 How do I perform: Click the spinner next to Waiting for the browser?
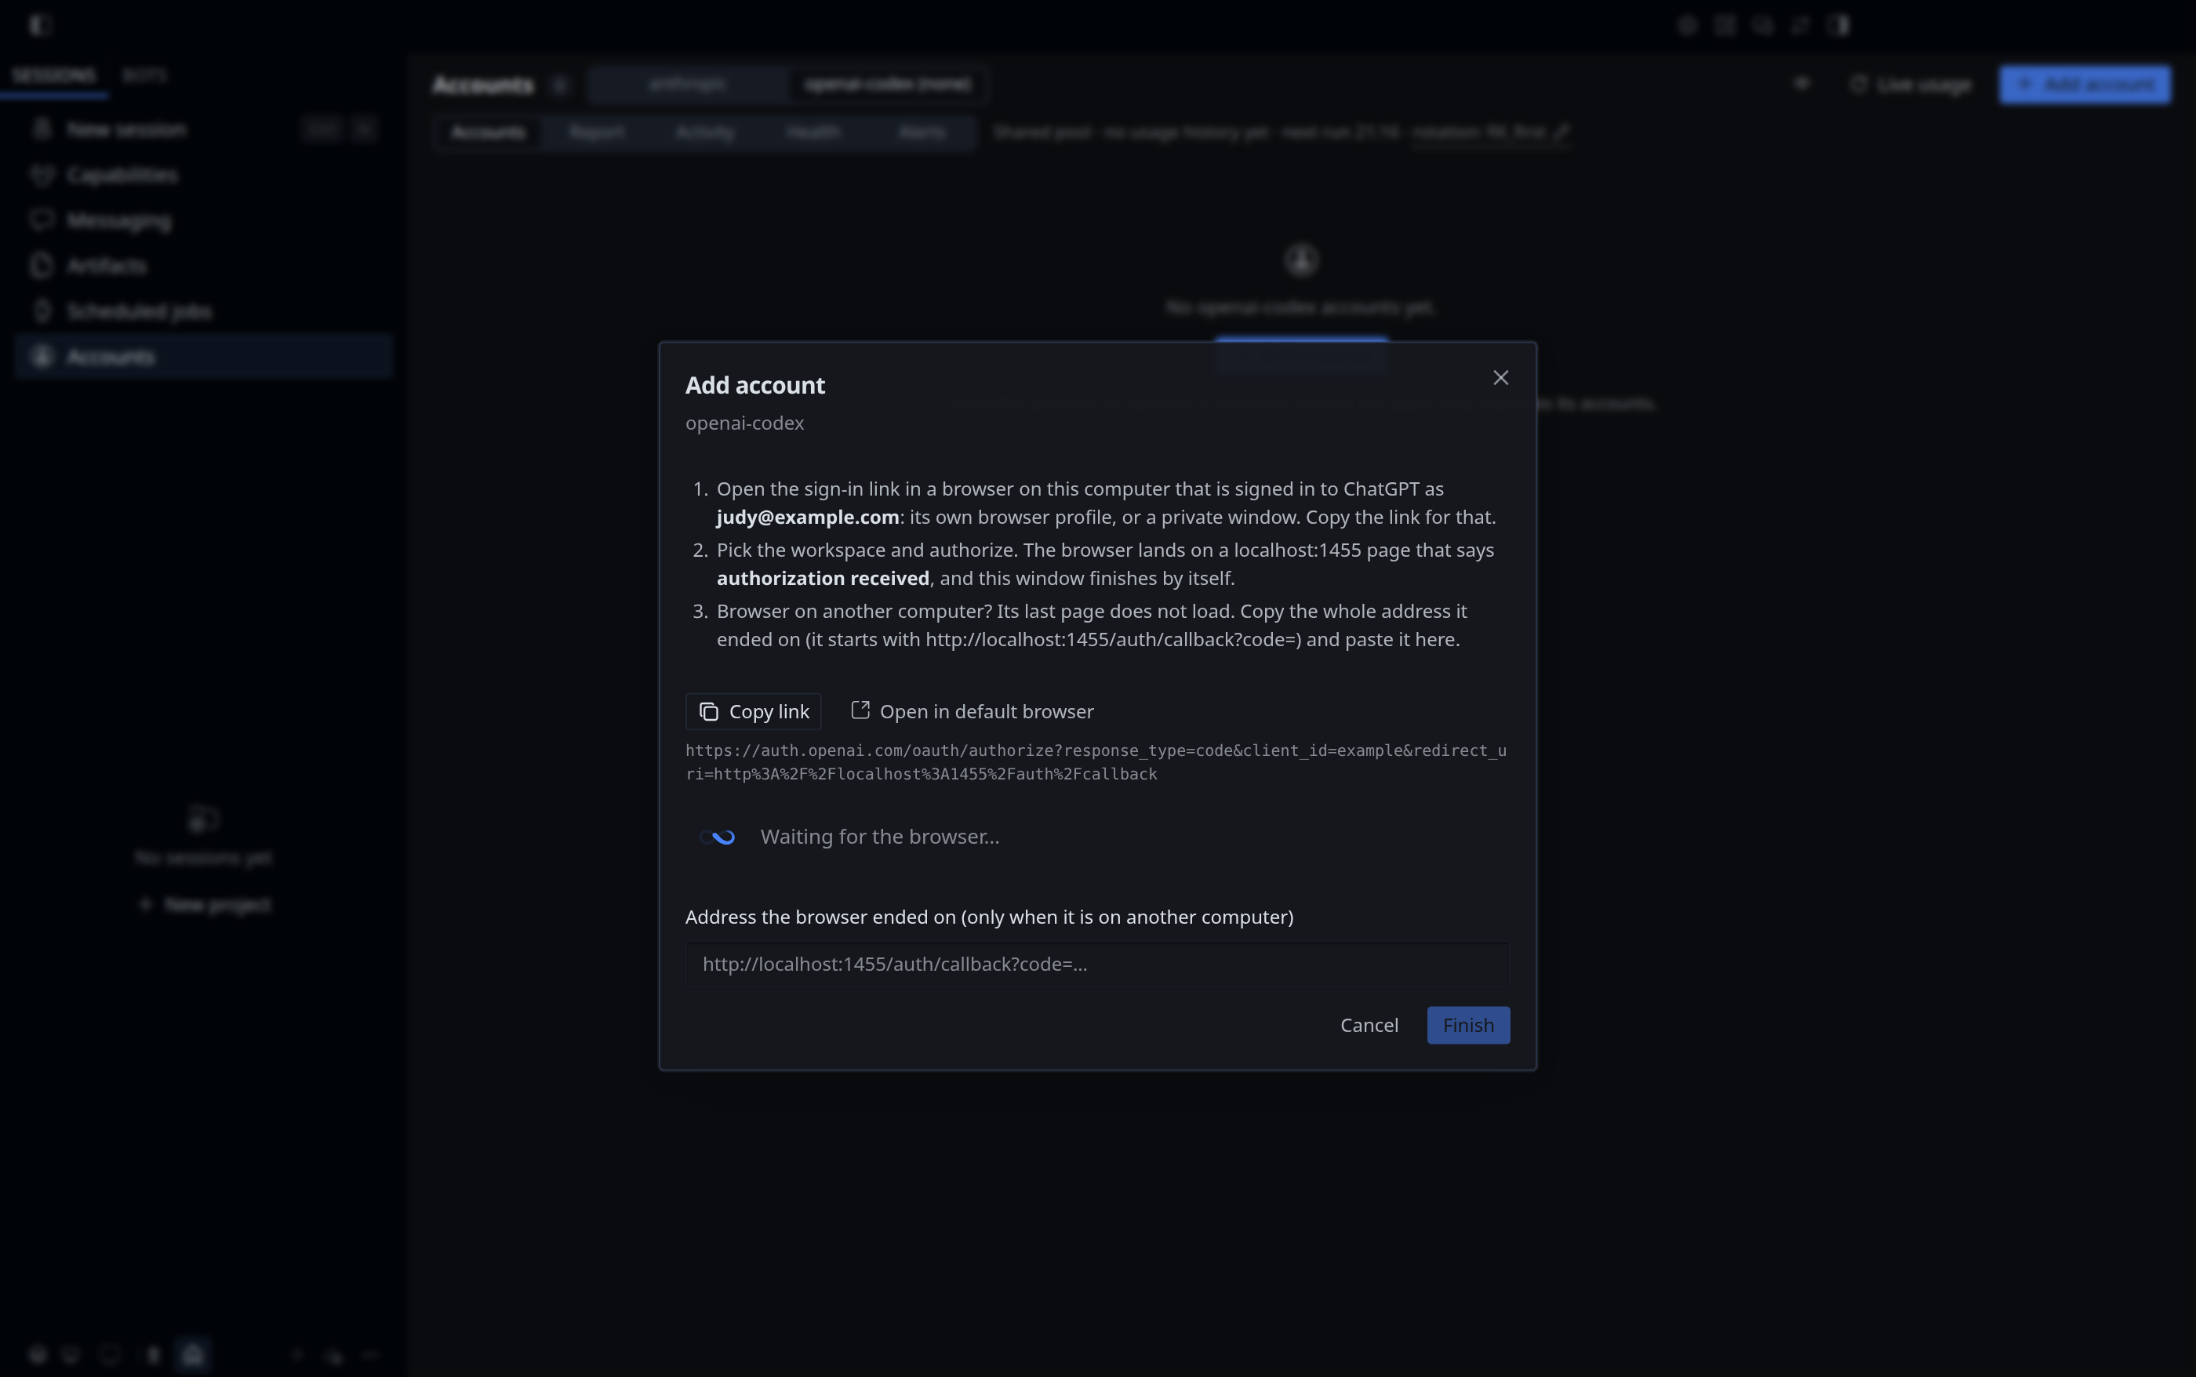tap(717, 837)
